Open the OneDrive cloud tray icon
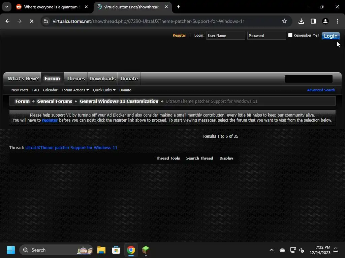 (x=282, y=250)
